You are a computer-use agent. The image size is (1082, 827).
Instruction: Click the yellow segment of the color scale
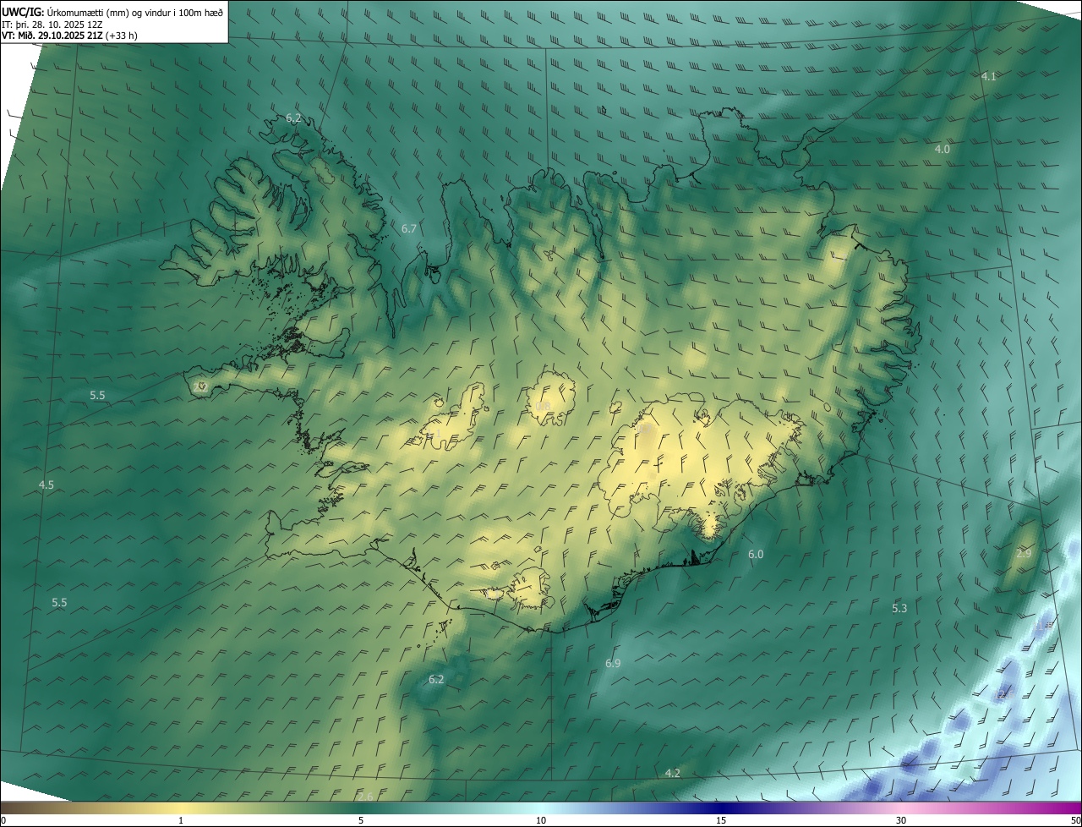click(x=182, y=808)
